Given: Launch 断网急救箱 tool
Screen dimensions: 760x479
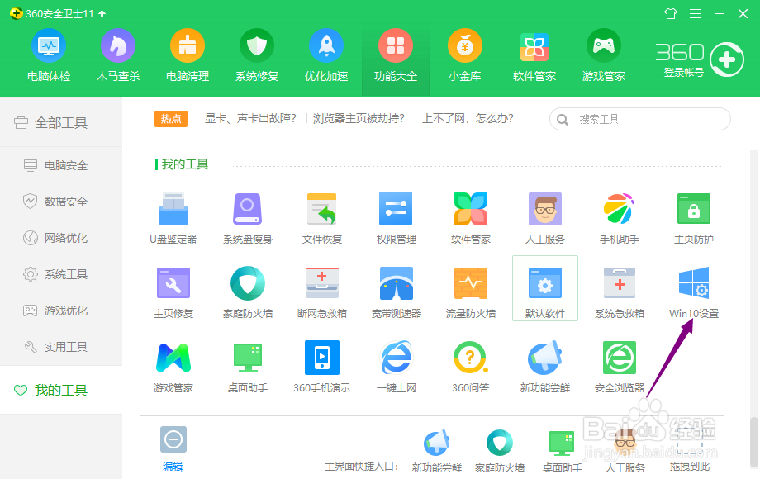Looking at the screenshot, I should pyautogui.click(x=322, y=292).
